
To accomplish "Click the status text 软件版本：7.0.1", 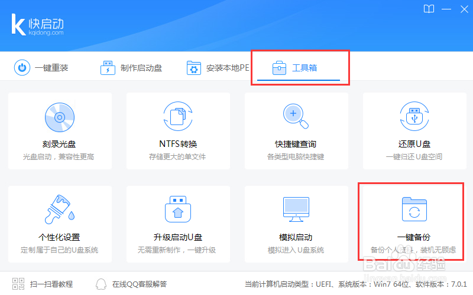I will click(441, 284).
